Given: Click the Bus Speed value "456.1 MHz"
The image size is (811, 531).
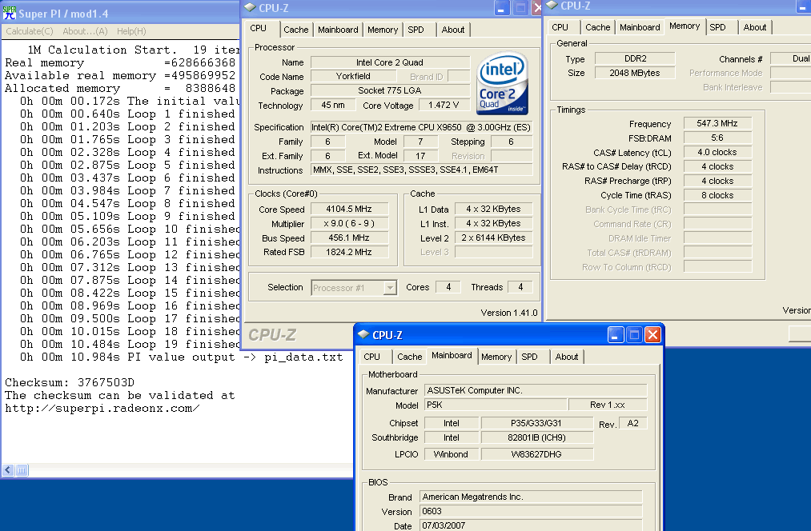Looking at the screenshot, I should 349,238.
